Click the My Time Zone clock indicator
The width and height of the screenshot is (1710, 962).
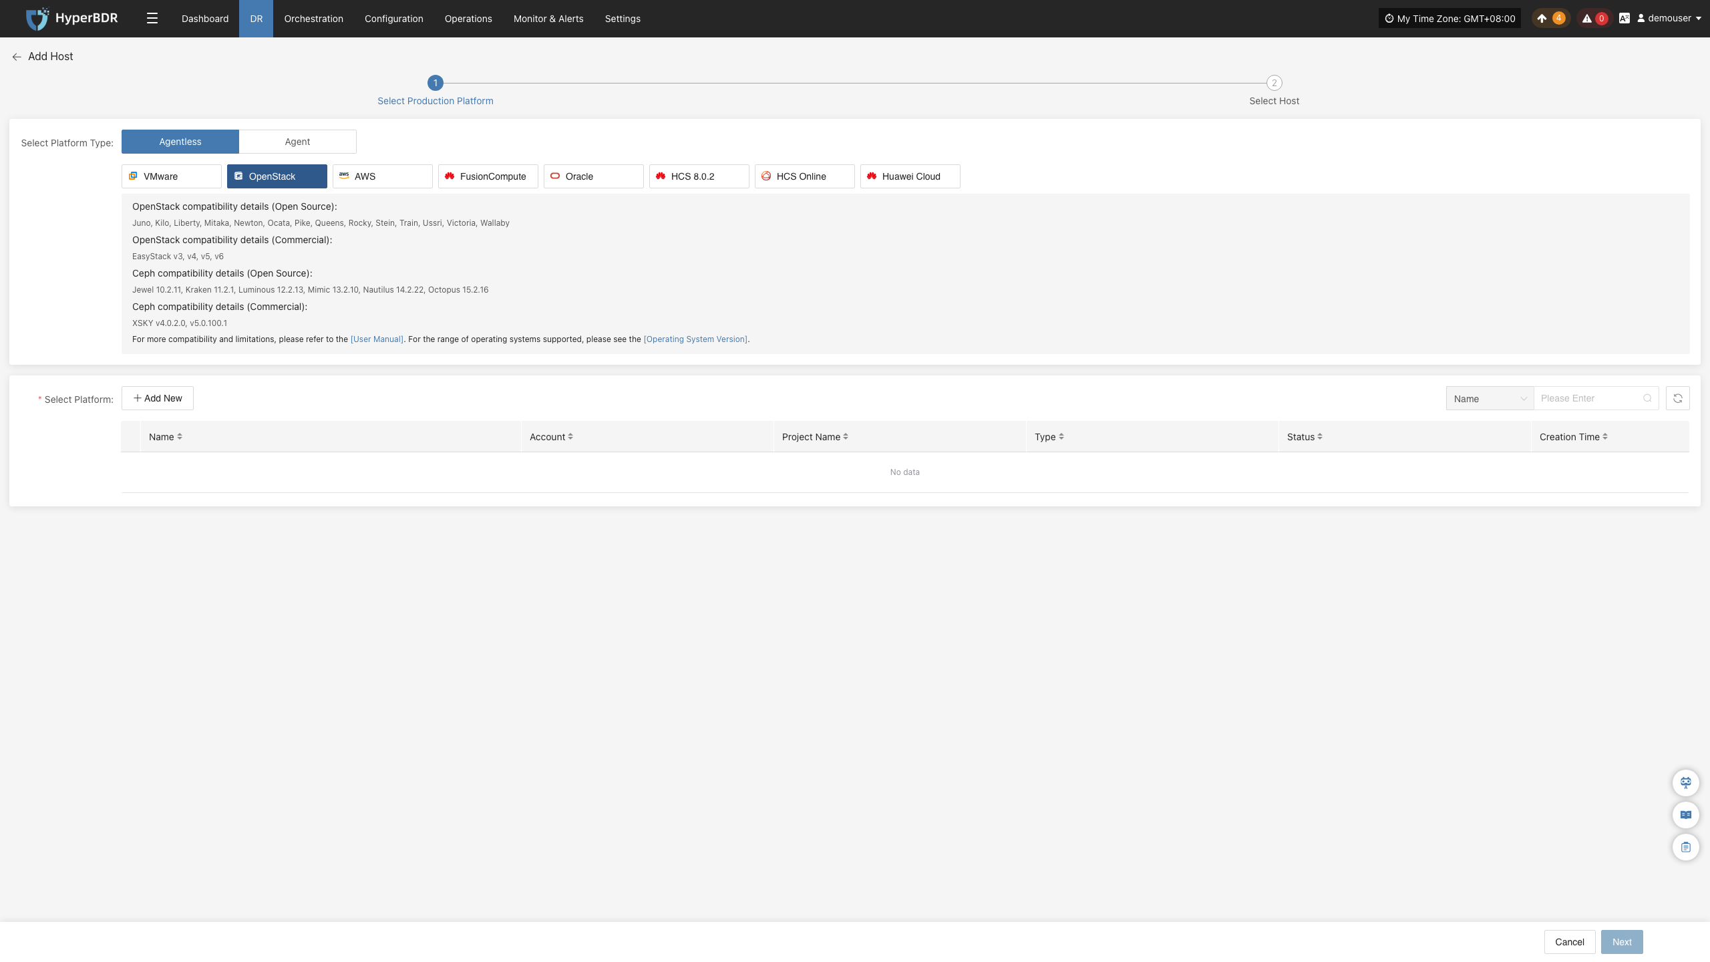pyautogui.click(x=1449, y=19)
